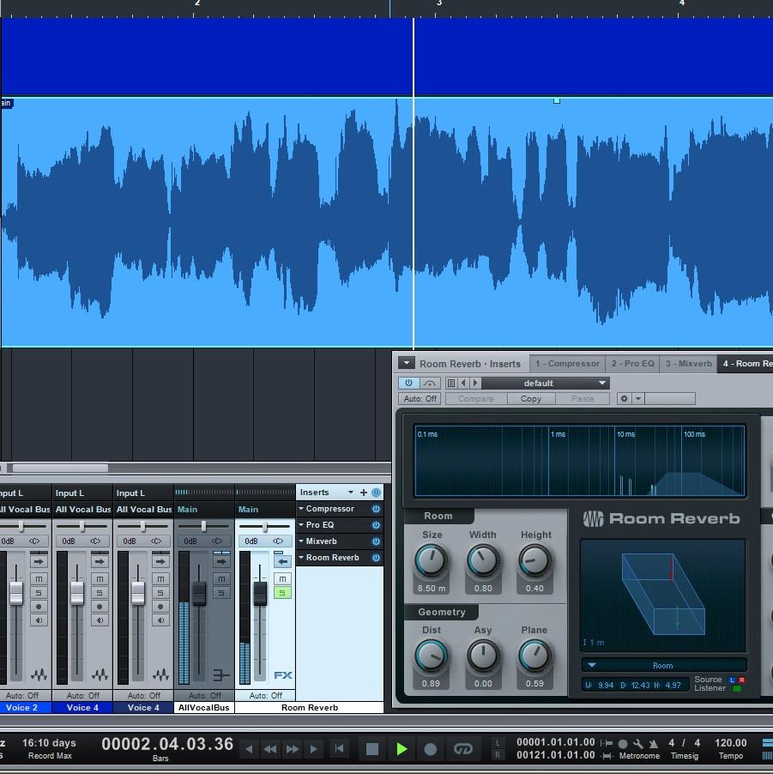This screenshot has width=773, height=774.
Task: Solo the Room Reverb channel
Action: pyautogui.click(x=281, y=591)
